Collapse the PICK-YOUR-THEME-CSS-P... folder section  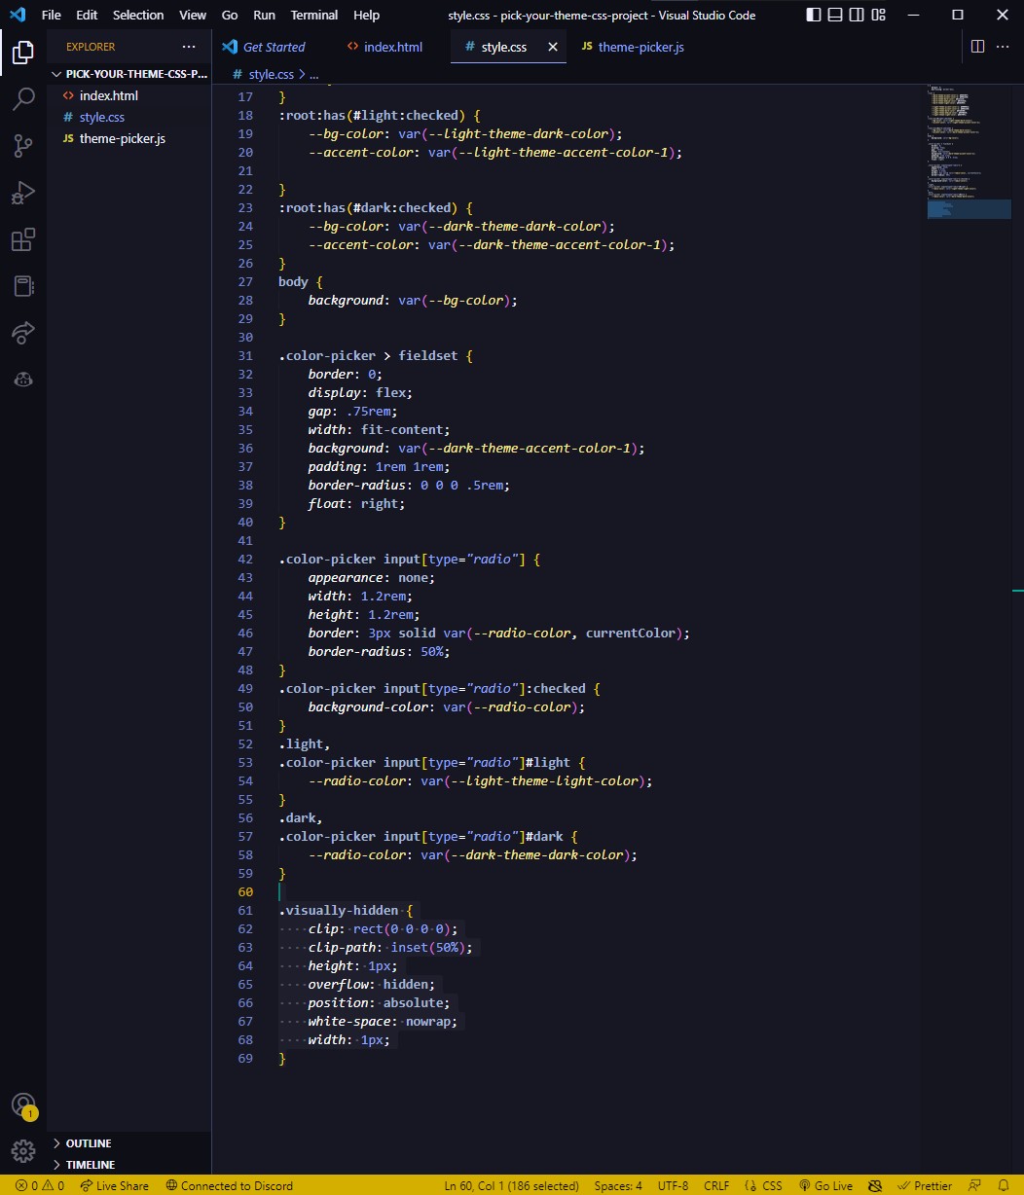[x=129, y=74]
